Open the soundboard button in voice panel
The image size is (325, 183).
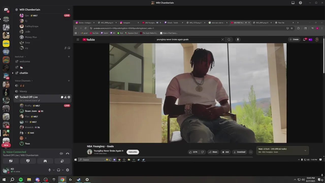click(62, 161)
